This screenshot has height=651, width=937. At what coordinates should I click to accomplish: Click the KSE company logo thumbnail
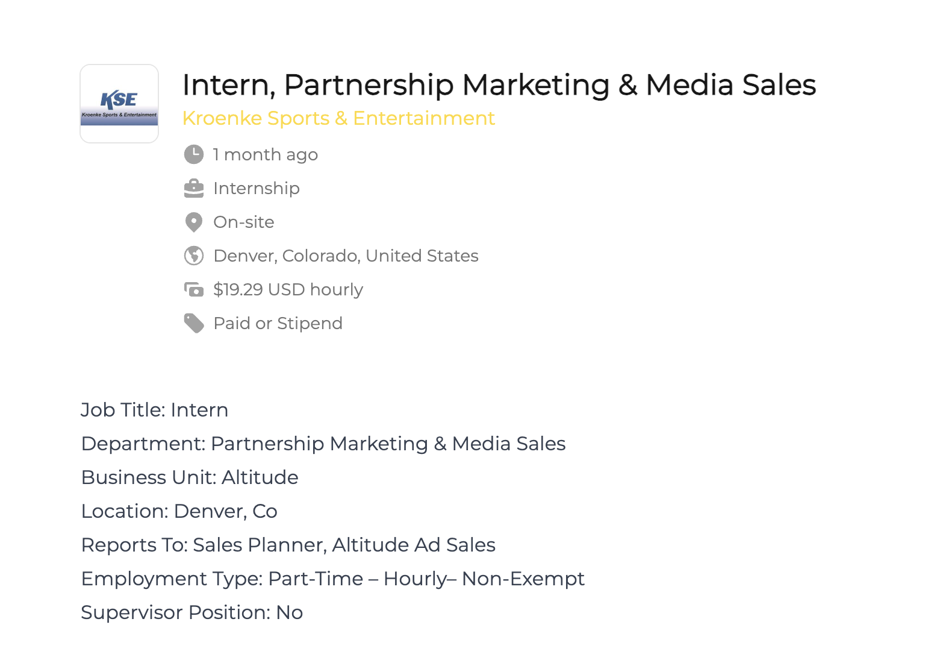coord(119,104)
